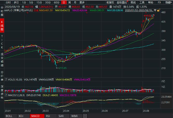Image resolution: width=173 pixels, height=118 pixels.
Task: Switch to the BOLL indicator tab
Action: point(11,116)
